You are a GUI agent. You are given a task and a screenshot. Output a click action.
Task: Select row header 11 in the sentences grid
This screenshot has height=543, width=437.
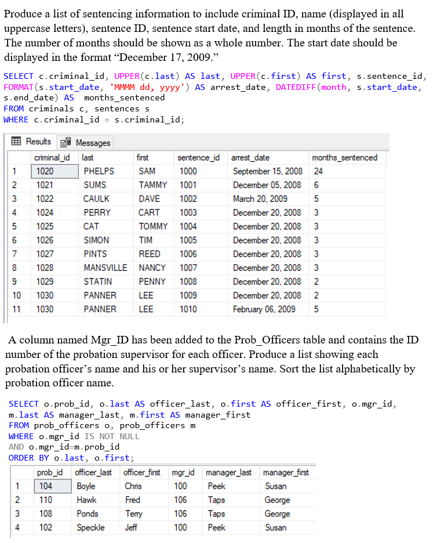click(x=17, y=309)
